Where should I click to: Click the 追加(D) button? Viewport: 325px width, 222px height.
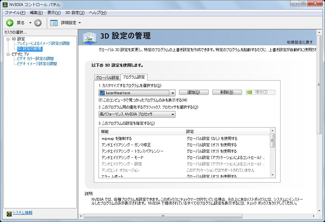[x=194, y=92]
